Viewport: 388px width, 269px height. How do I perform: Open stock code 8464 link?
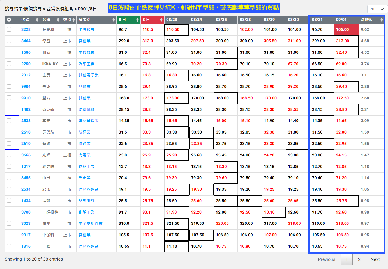point(26,41)
